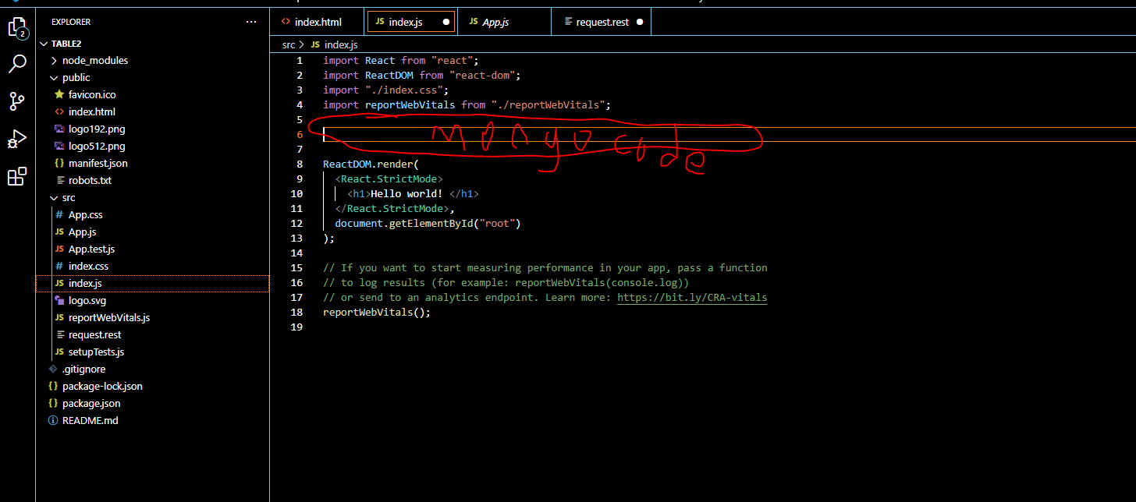Click the unsaved dot on index.js tab

click(446, 23)
